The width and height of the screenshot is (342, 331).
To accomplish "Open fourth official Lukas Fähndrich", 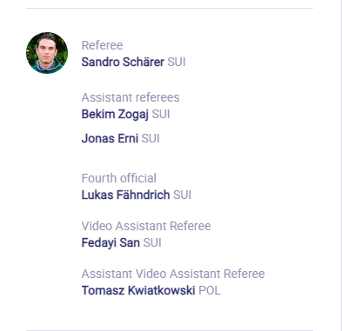I will tap(125, 195).
